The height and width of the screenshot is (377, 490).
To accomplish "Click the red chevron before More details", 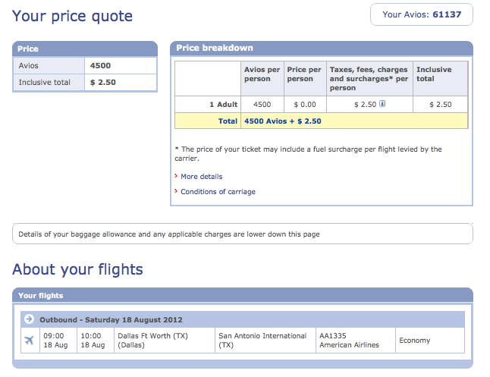I will pyautogui.click(x=176, y=177).
